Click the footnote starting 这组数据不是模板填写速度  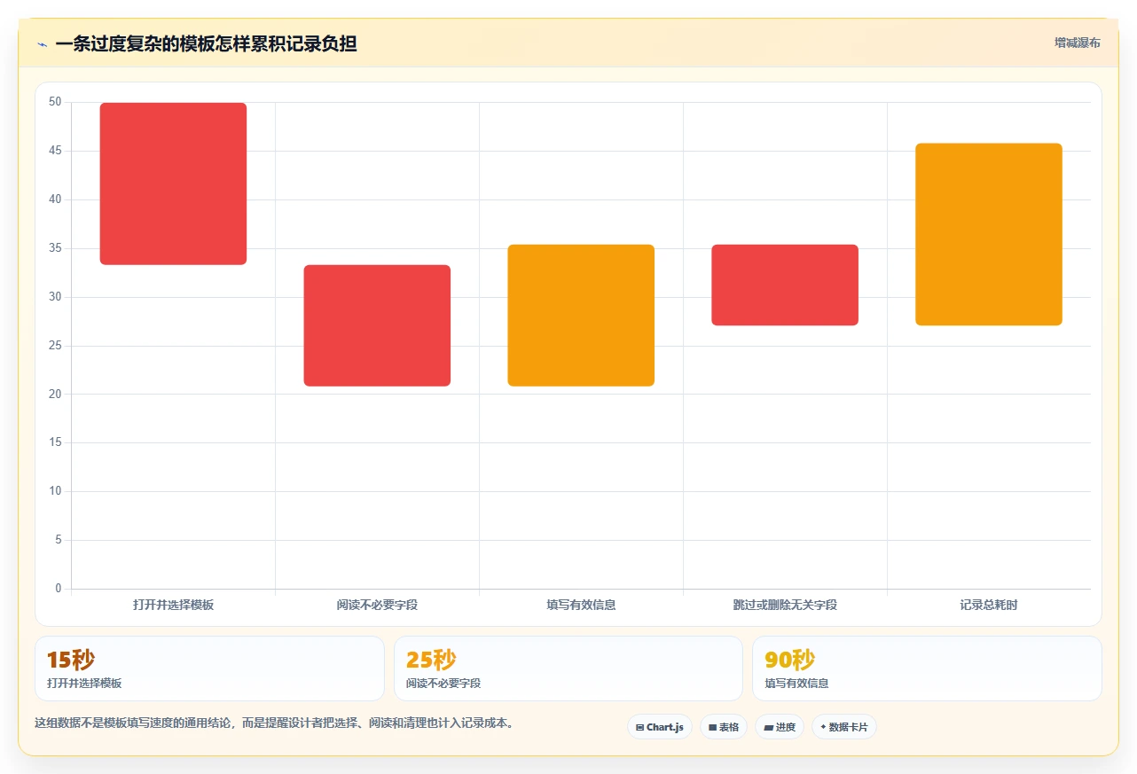[274, 723]
